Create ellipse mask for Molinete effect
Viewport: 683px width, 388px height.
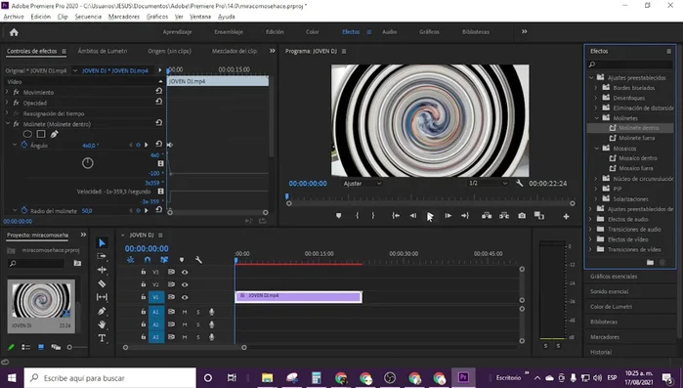coord(27,134)
